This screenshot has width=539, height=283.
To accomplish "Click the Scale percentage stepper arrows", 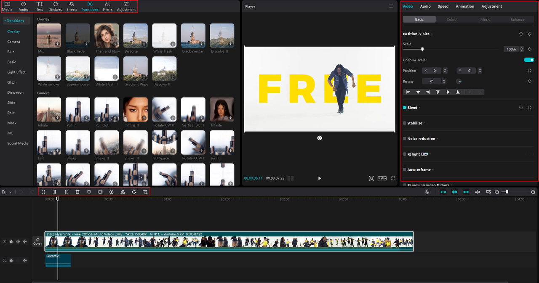I will [x=522, y=49].
